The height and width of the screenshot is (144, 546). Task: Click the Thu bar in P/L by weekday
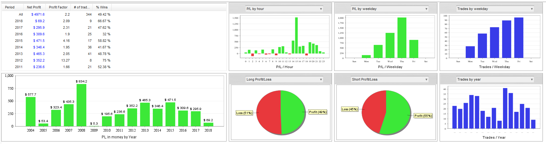tap(402, 37)
